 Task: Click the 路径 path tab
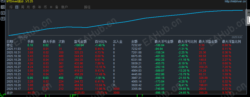87,7
